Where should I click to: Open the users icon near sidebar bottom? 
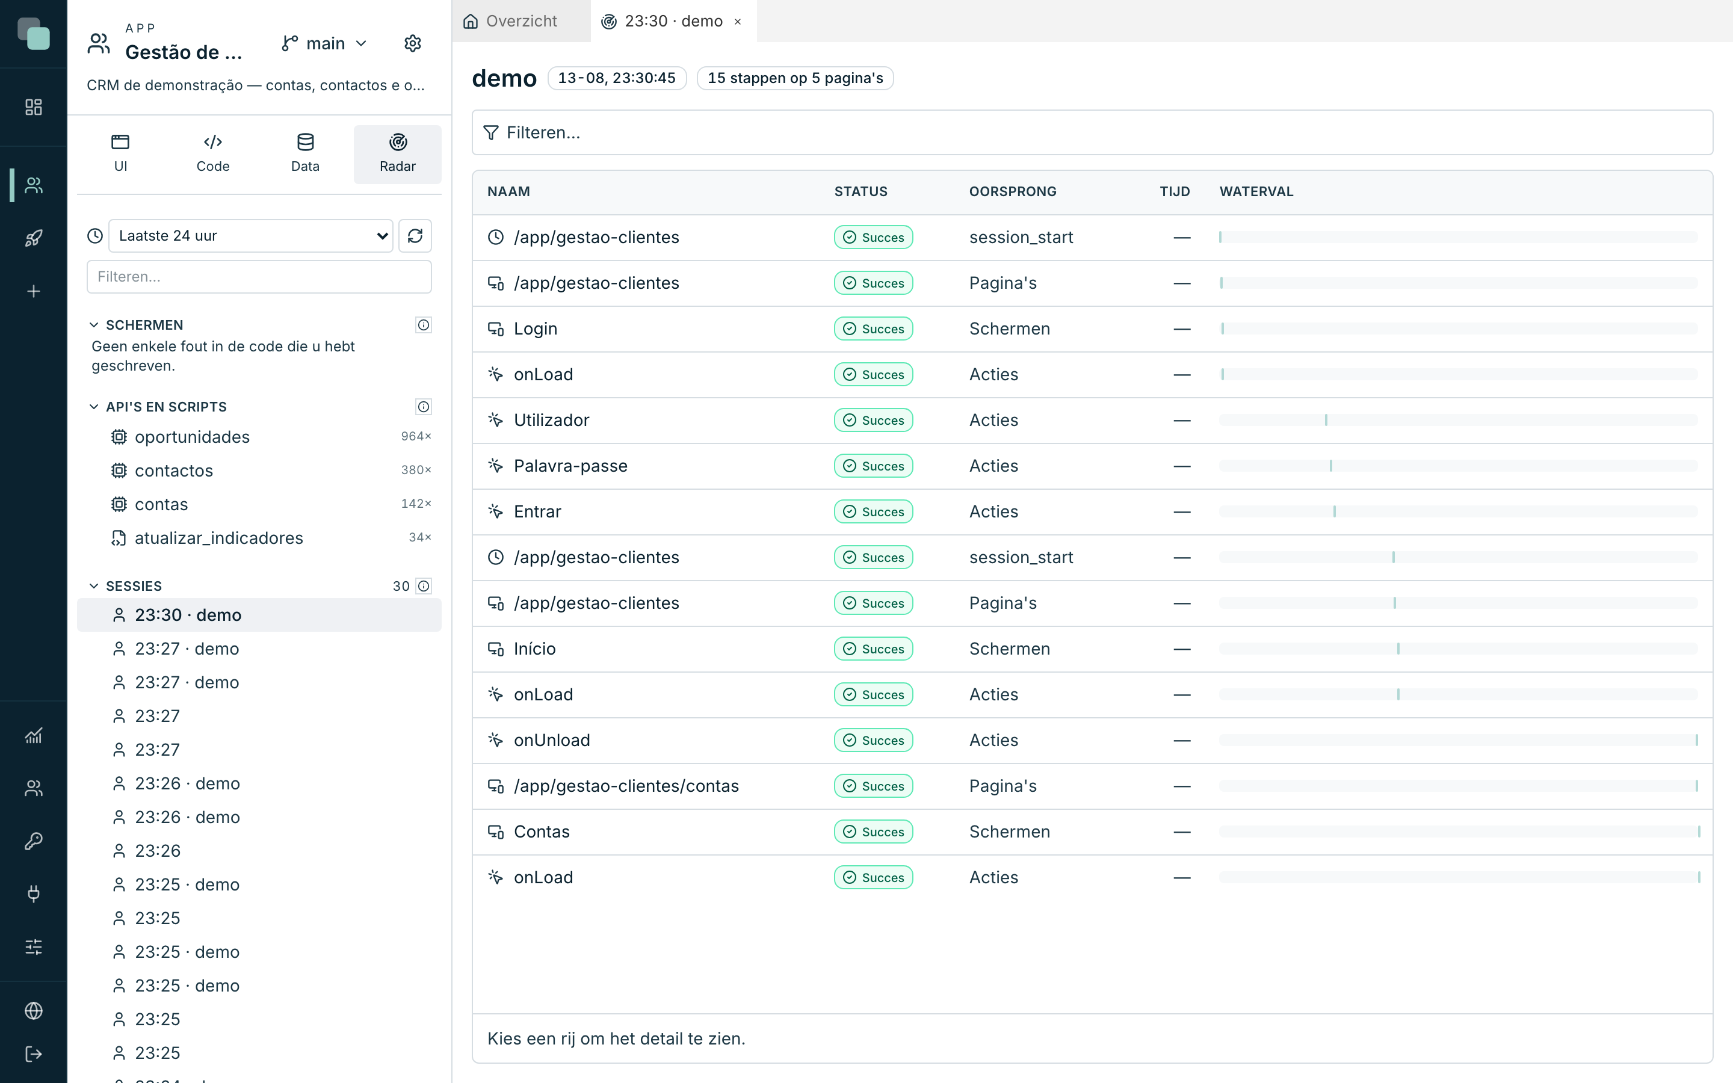click(34, 788)
